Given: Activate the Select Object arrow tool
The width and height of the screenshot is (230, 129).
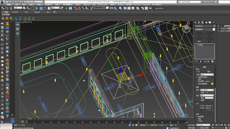Looking at the screenshot, I should [24, 8].
